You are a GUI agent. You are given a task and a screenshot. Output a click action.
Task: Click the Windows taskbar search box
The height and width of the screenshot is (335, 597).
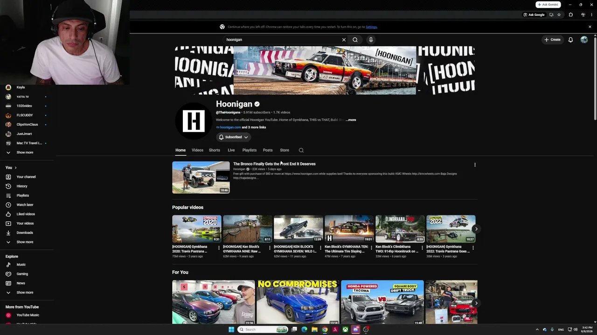coord(263,329)
